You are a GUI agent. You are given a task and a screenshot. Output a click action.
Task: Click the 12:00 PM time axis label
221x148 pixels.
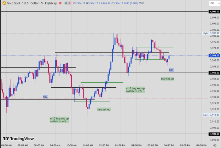coord(104,145)
